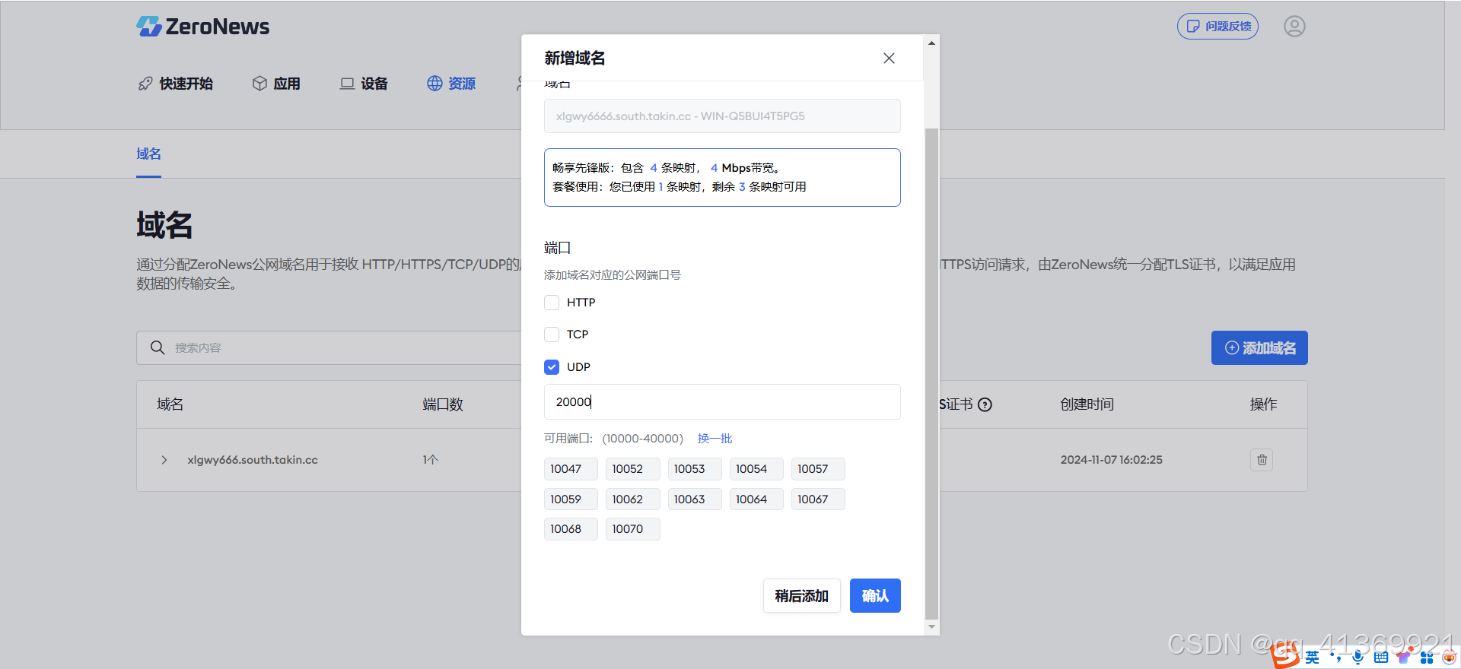Viewport: 1461px width, 669px height.
Task: Open the user account avatar icon
Action: click(x=1294, y=27)
